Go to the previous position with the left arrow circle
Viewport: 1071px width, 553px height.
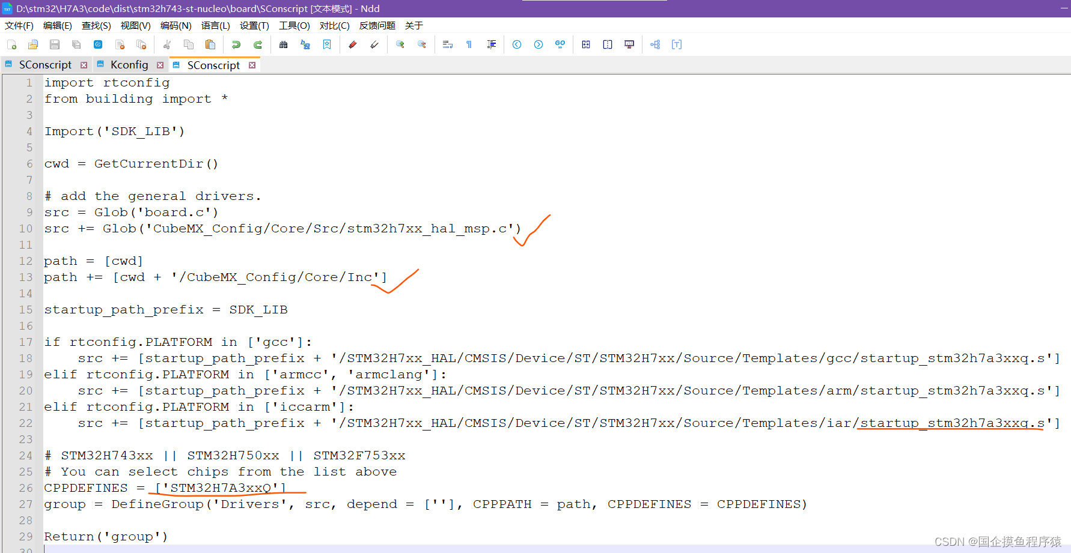517,44
